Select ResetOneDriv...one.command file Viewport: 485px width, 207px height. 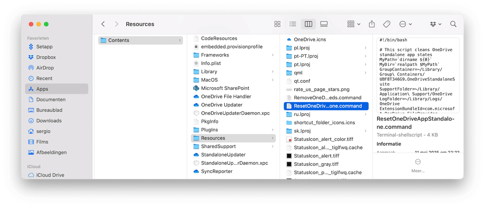pyautogui.click(x=326, y=106)
